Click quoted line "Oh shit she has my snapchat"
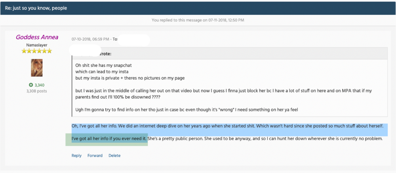 tap(103, 65)
